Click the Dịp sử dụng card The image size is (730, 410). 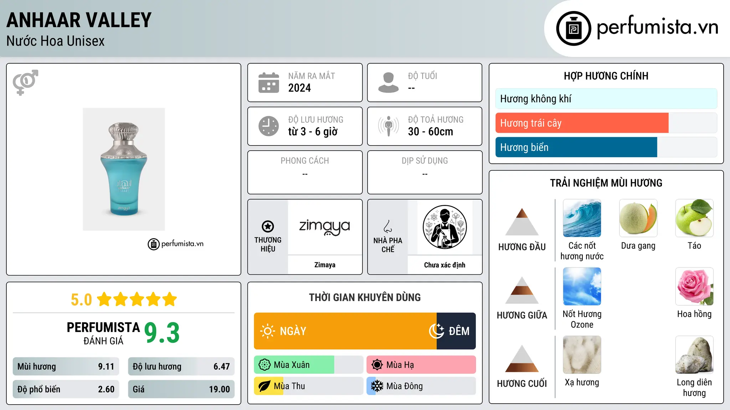[x=425, y=172]
